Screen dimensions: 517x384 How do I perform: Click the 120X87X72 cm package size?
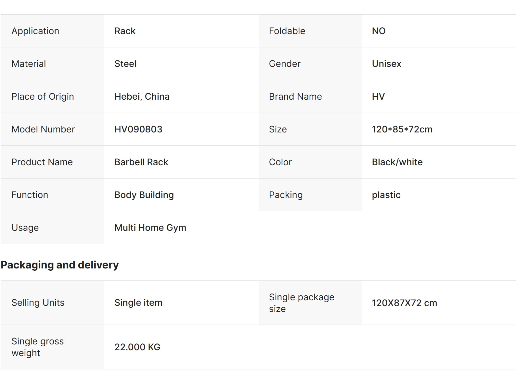tap(404, 303)
